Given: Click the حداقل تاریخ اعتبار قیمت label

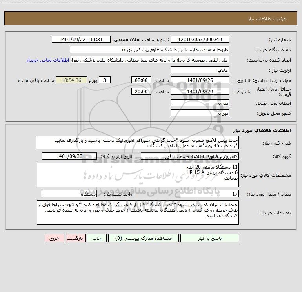Looking at the screenshot, I should pos(274,92).
